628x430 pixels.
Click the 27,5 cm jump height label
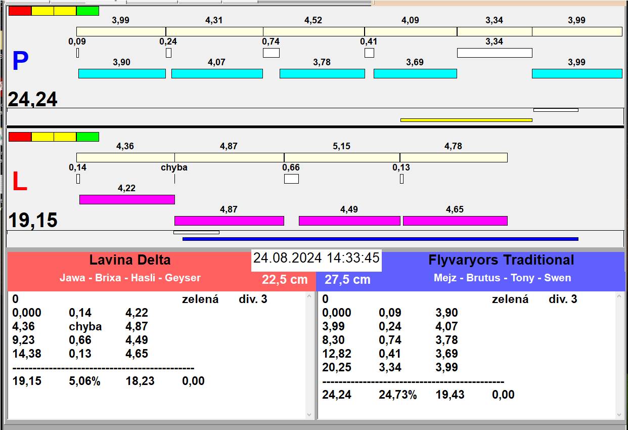pyautogui.click(x=347, y=280)
